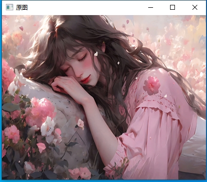The width and height of the screenshot is (207, 182).
Task: Click the displayed image of the sleeping girl
Action: tap(104, 97)
